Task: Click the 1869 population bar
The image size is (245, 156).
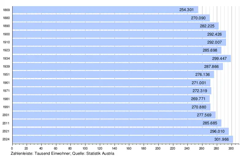Action: 105,10
